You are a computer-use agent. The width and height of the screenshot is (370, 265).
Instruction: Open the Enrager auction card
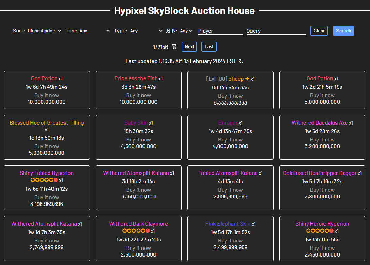(230, 138)
